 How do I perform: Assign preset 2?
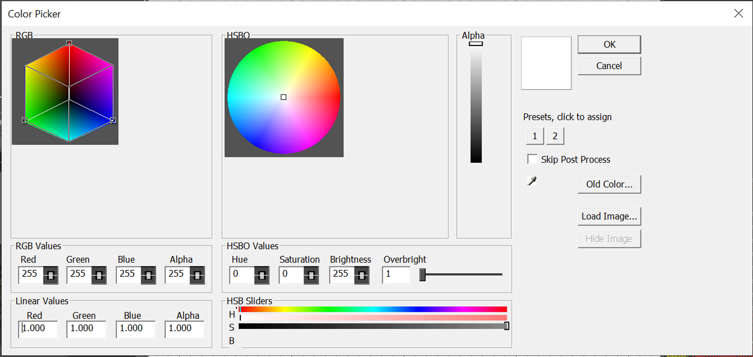click(x=555, y=136)
